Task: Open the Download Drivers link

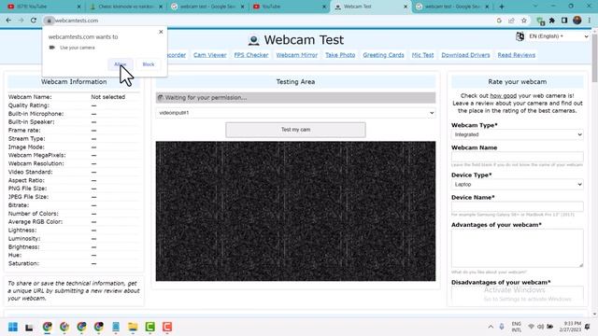Action: pyautogui.click(x=465, y=55)
